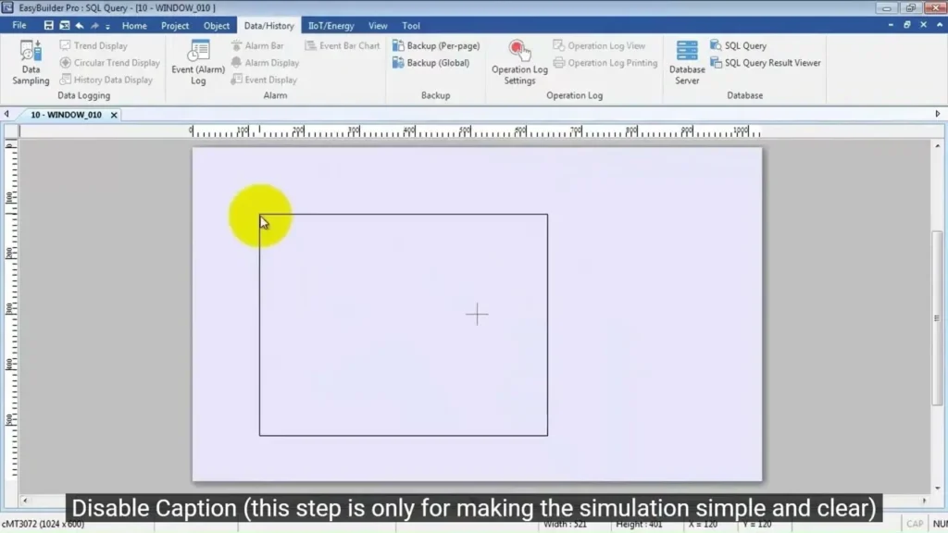
Task: Close the 10 - WINDOW_010 tab
Action: 114,115
